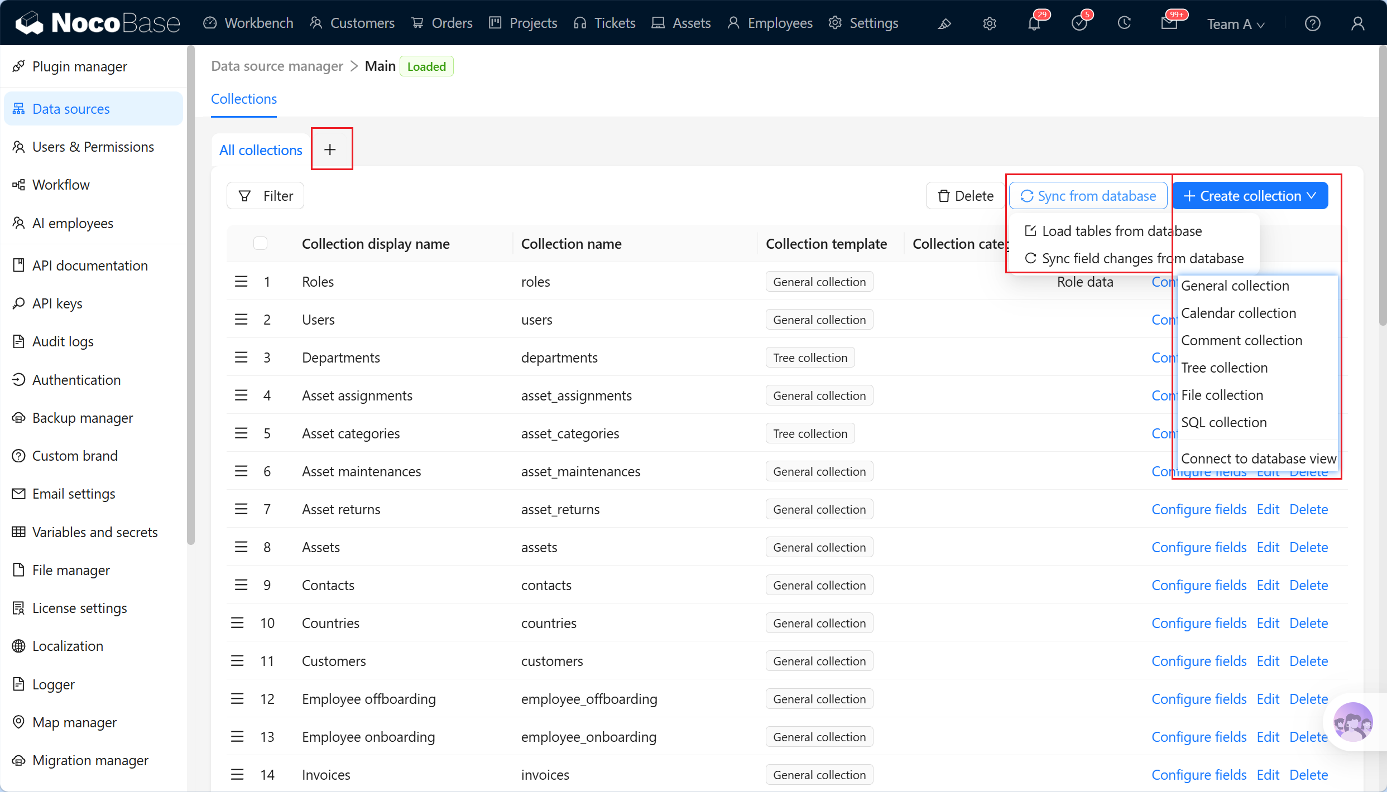Image resolution: width=1387 pixels, height=792 pixels.
Task: Click the Tree collection tag in Departments row
Action: (810, 358)
